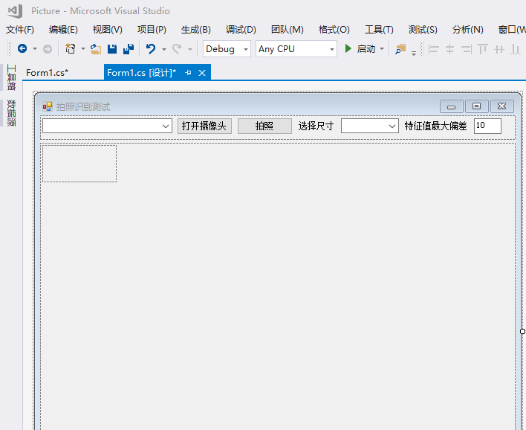Click the Align Lefts layout icon
The width and height of the screenshot is (526, 430).
[433, 49]
